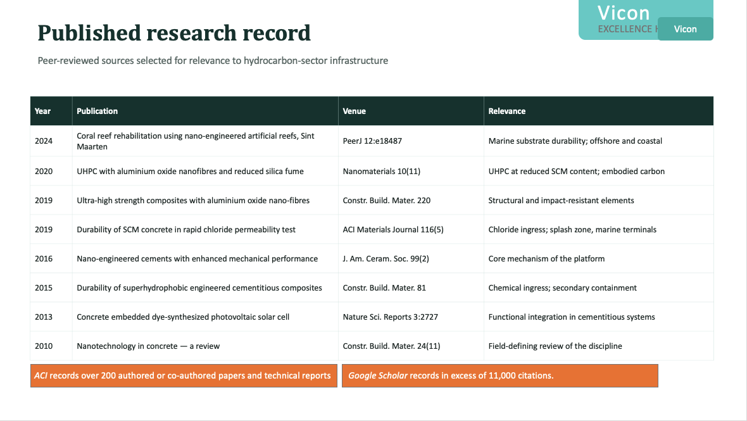
Task: Click 'Chemical ingress; secondary containment' cell
Action: click(599, 287)
